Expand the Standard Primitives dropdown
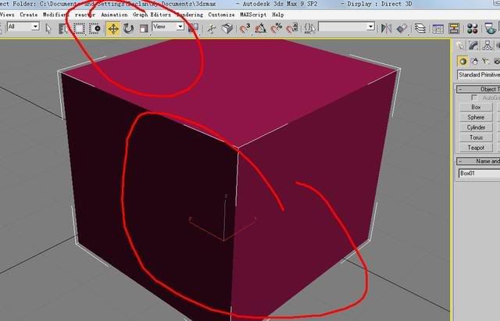Screen dimensions: 500x321 click(478, 75)
